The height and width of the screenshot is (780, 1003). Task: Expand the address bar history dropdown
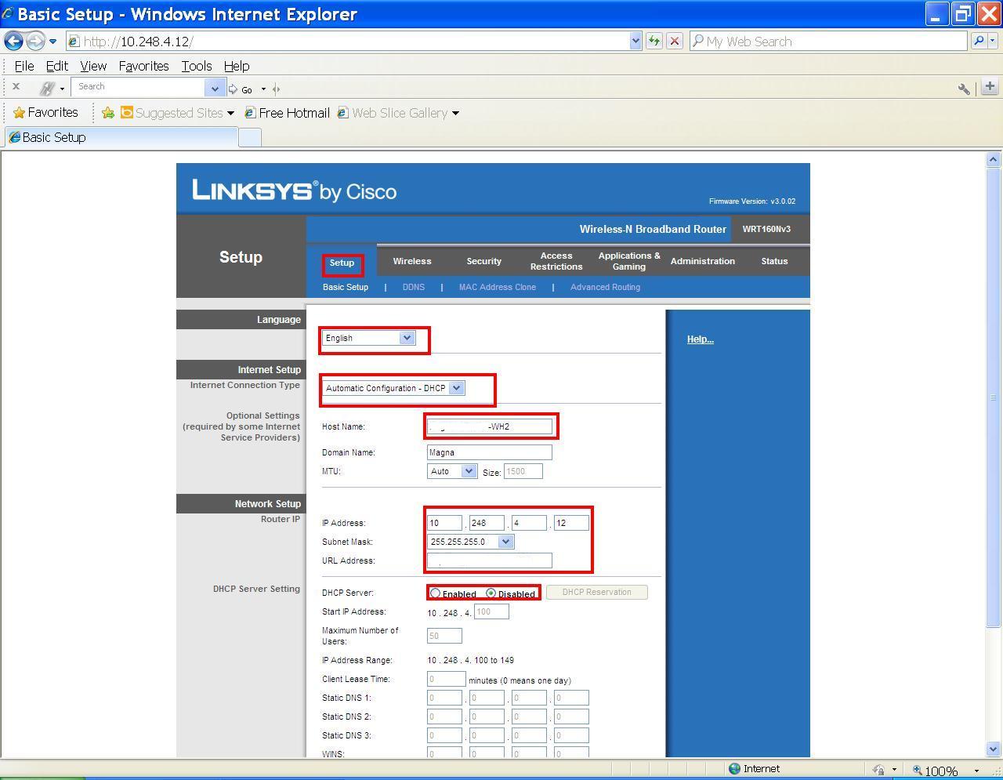coord(635,42)
